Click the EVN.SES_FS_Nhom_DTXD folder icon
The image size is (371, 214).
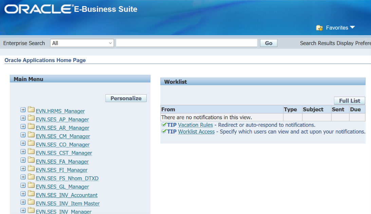[31, 177]
